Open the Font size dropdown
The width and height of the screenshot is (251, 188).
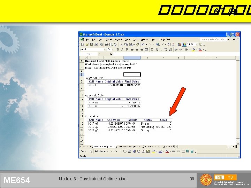[x=113, y=50]
